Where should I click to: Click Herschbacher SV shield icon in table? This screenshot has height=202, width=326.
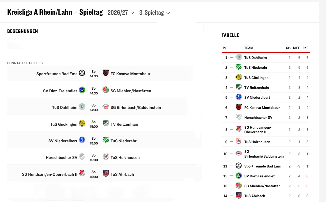tap(239, 117)
